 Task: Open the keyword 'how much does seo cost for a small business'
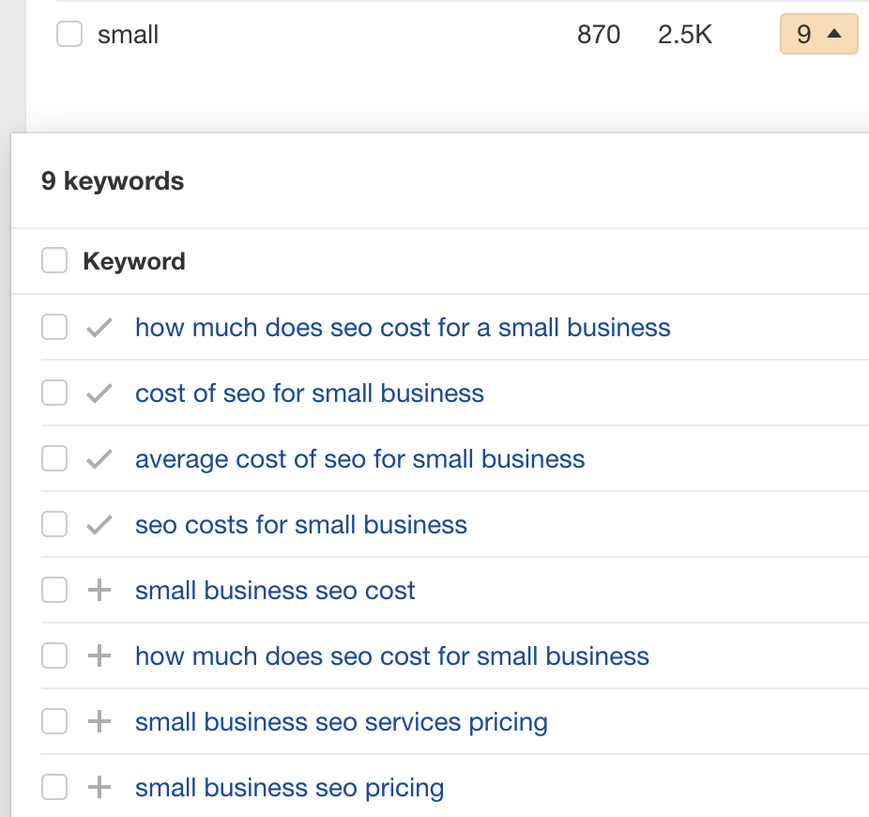[x=403, y=327]
